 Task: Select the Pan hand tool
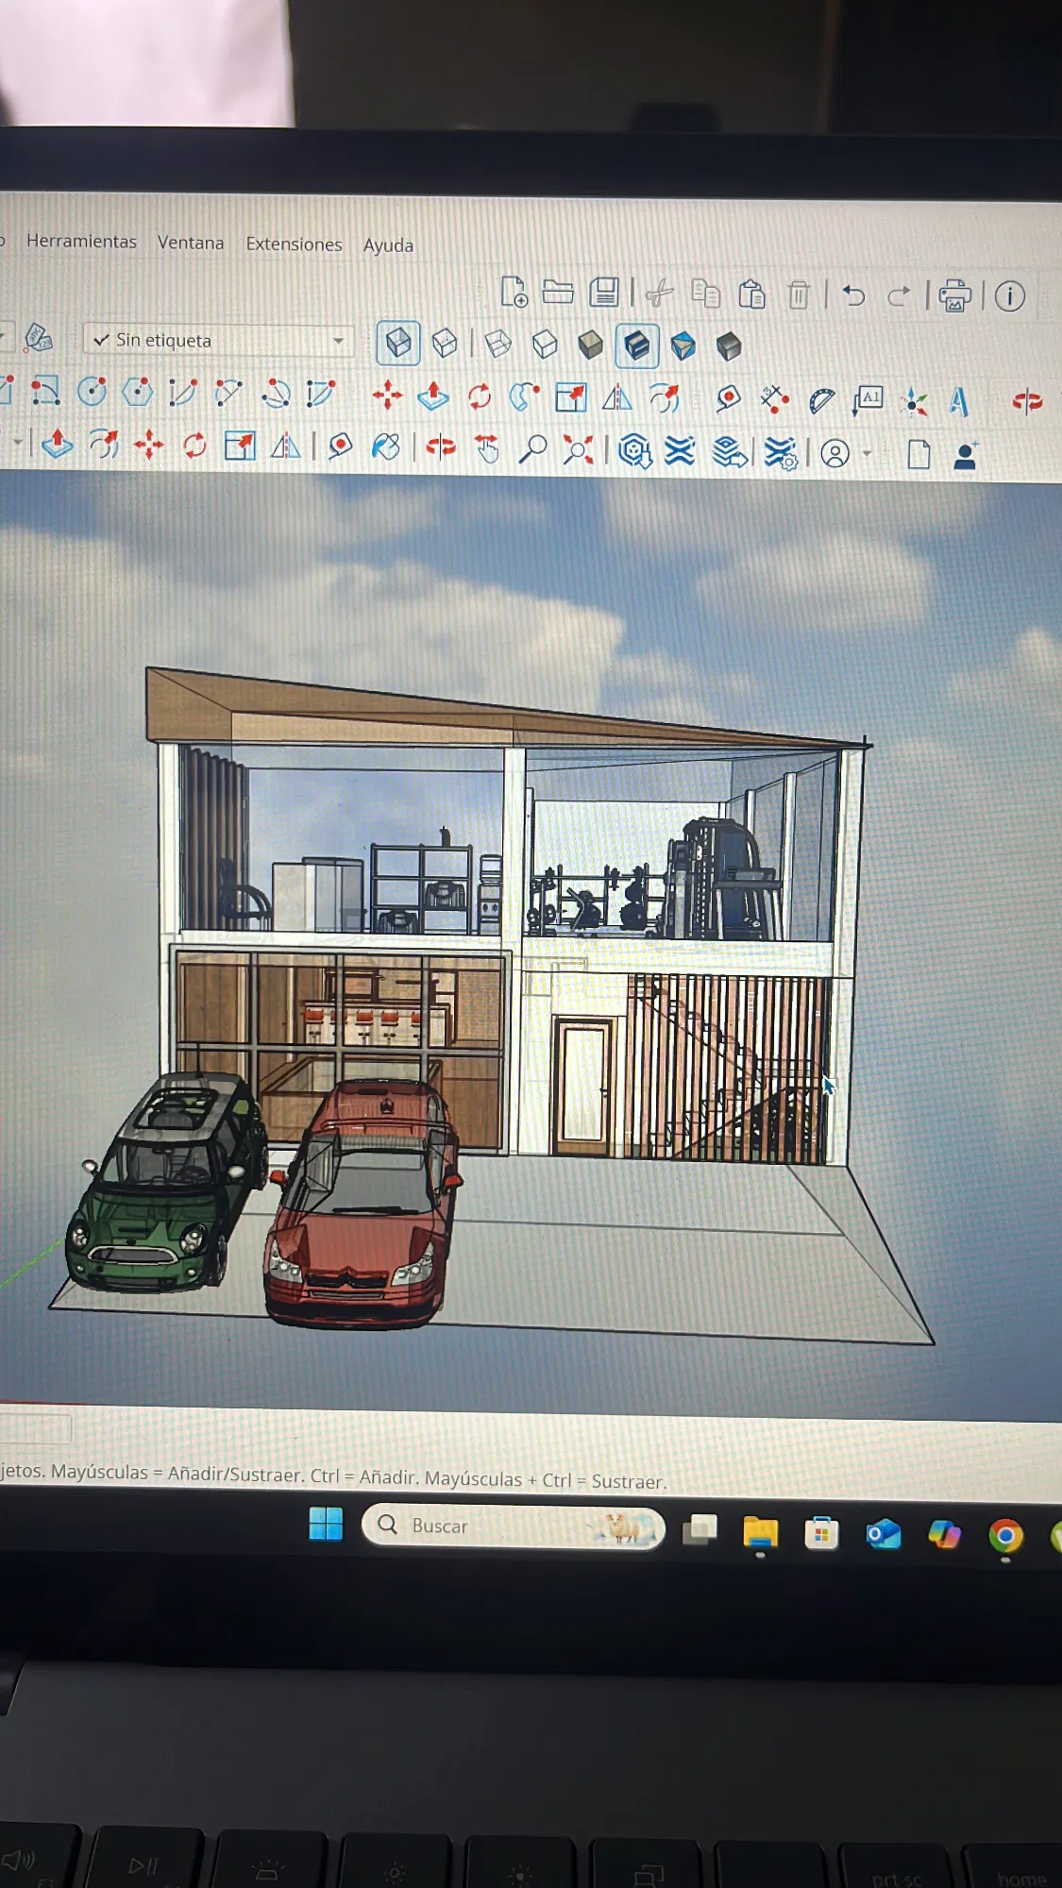[486, 449]
